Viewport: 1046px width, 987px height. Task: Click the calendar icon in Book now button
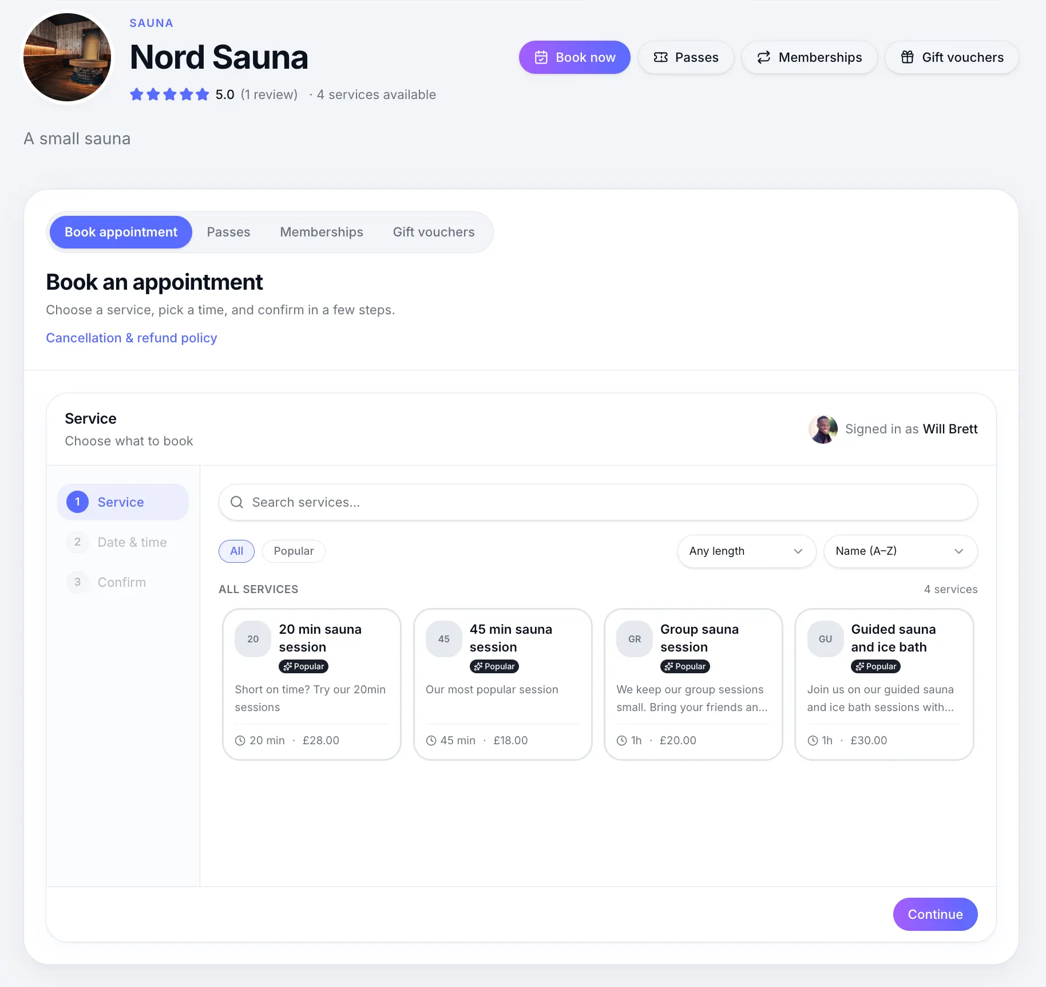pyautogui.click(x=541, y=57)
